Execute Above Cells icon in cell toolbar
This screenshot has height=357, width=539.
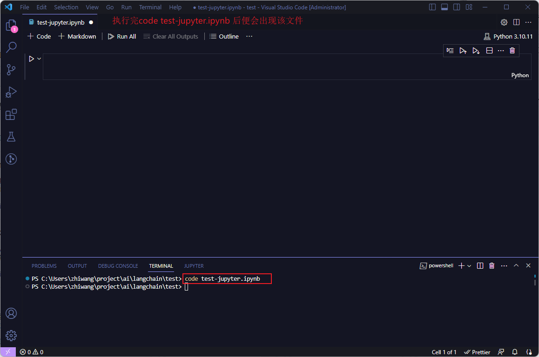pos(463,51)
